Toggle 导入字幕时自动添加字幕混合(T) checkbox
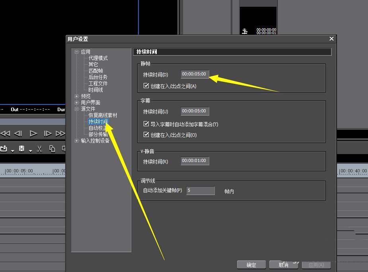This screenshot has width=368, height=272. (146, 124)
